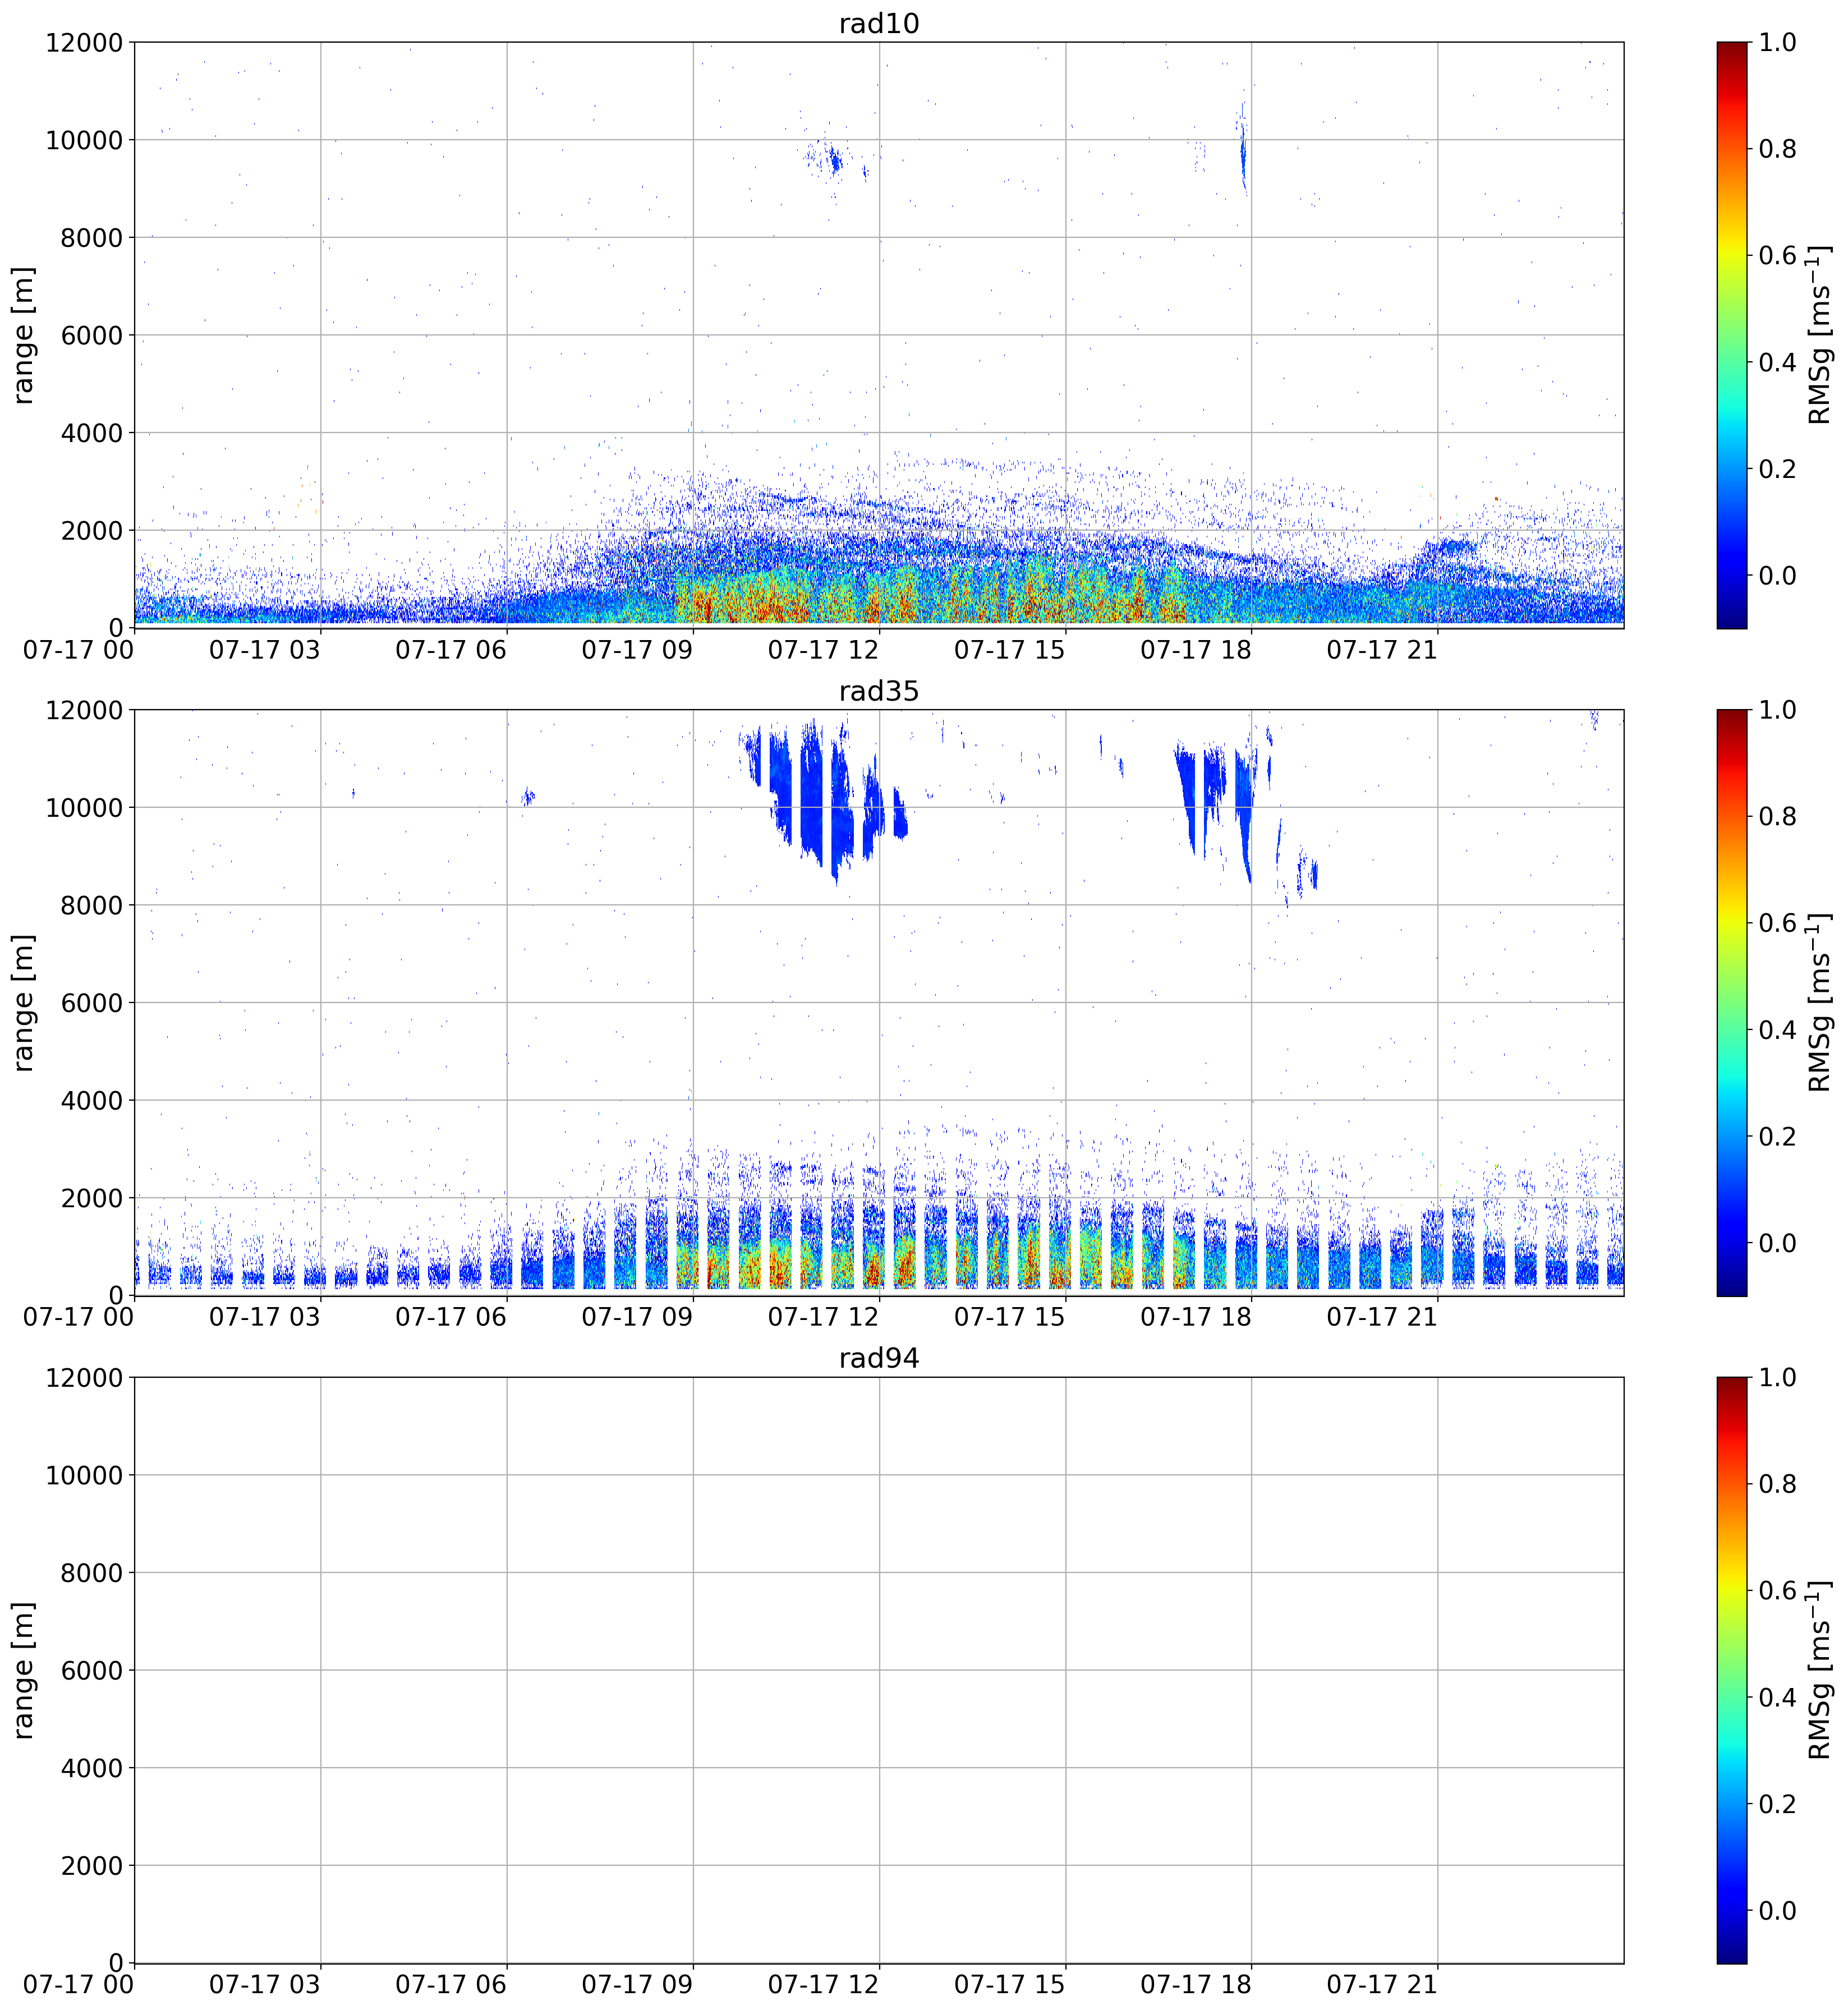Image resolution: width=1848 pixels, height=2010 pixels.
Task: Click the 0.4 label on rad94 colorbar
Action: click(1778, 1697)
